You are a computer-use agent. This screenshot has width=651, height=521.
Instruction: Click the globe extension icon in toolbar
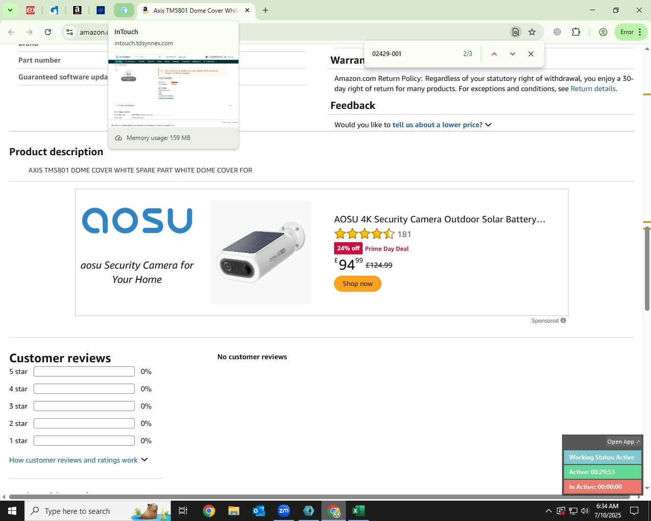(x=557, y=32)
